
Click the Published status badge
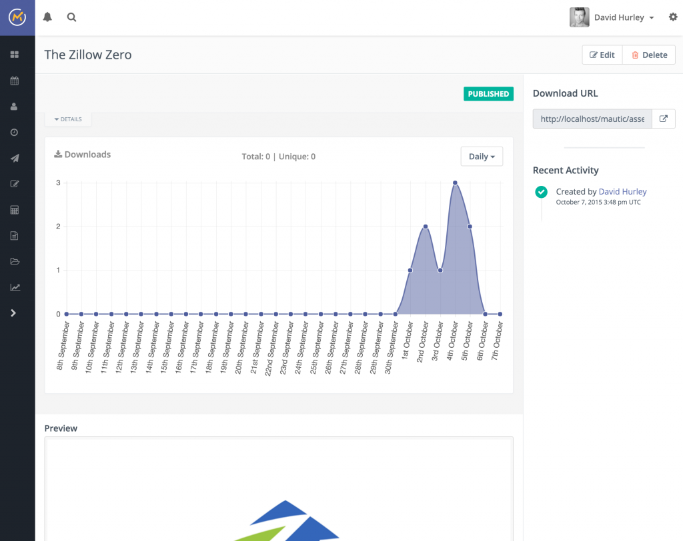tap(488, 94)
